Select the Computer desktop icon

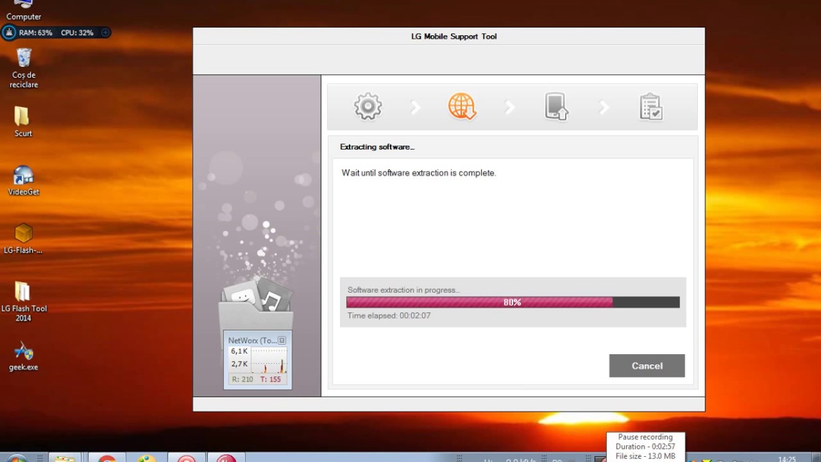tap(24, 10)
